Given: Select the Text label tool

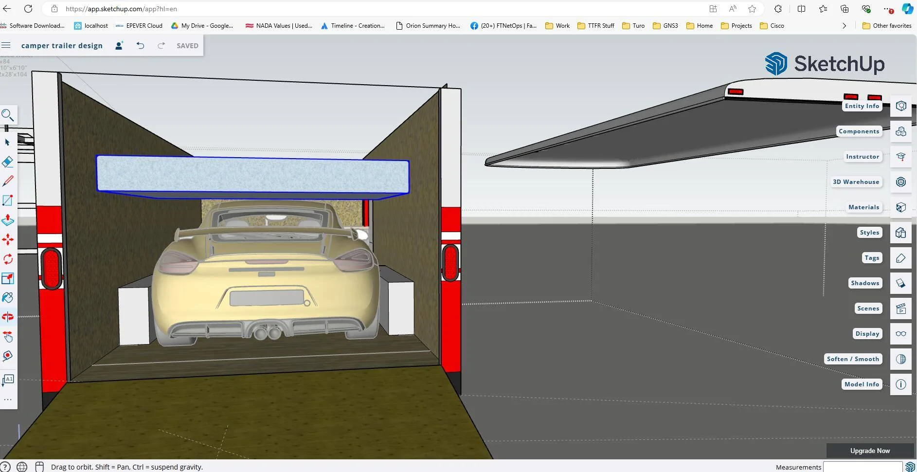Looking at the screenshot, I should tap(8, 380).
